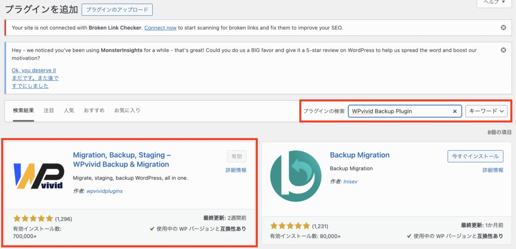The image size is (516, 249).
Task: Switch to the おすすめ tab
Action: [x=94, y=111]
